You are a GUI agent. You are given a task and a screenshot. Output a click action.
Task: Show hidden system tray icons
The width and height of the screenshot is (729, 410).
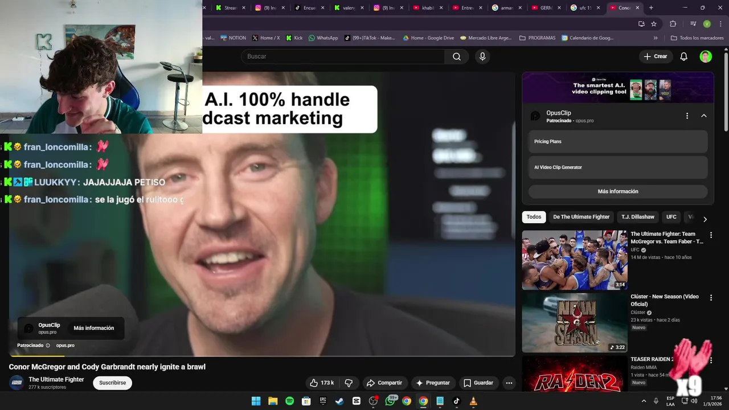[x=644, y=401]
